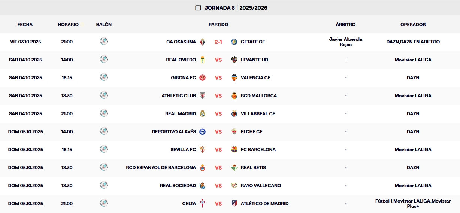
Task: Click the Villarreal CF club crest
Action: (x=234, y=114)
